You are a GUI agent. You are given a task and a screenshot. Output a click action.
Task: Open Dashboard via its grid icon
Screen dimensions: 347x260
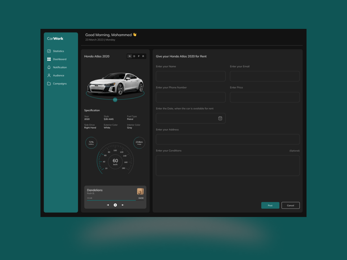point(49,59)
